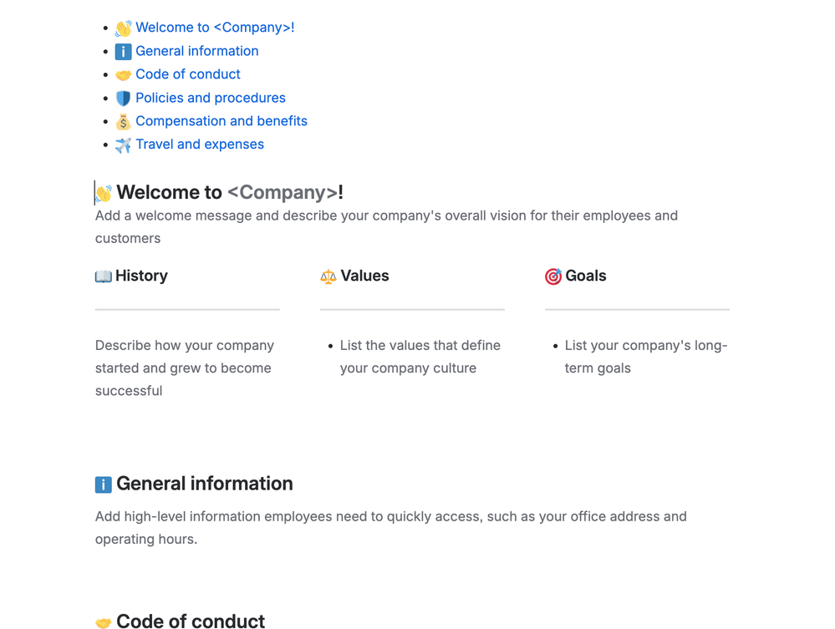
Task: Click the History description placeholder text
Action: [x=185, y=368]
